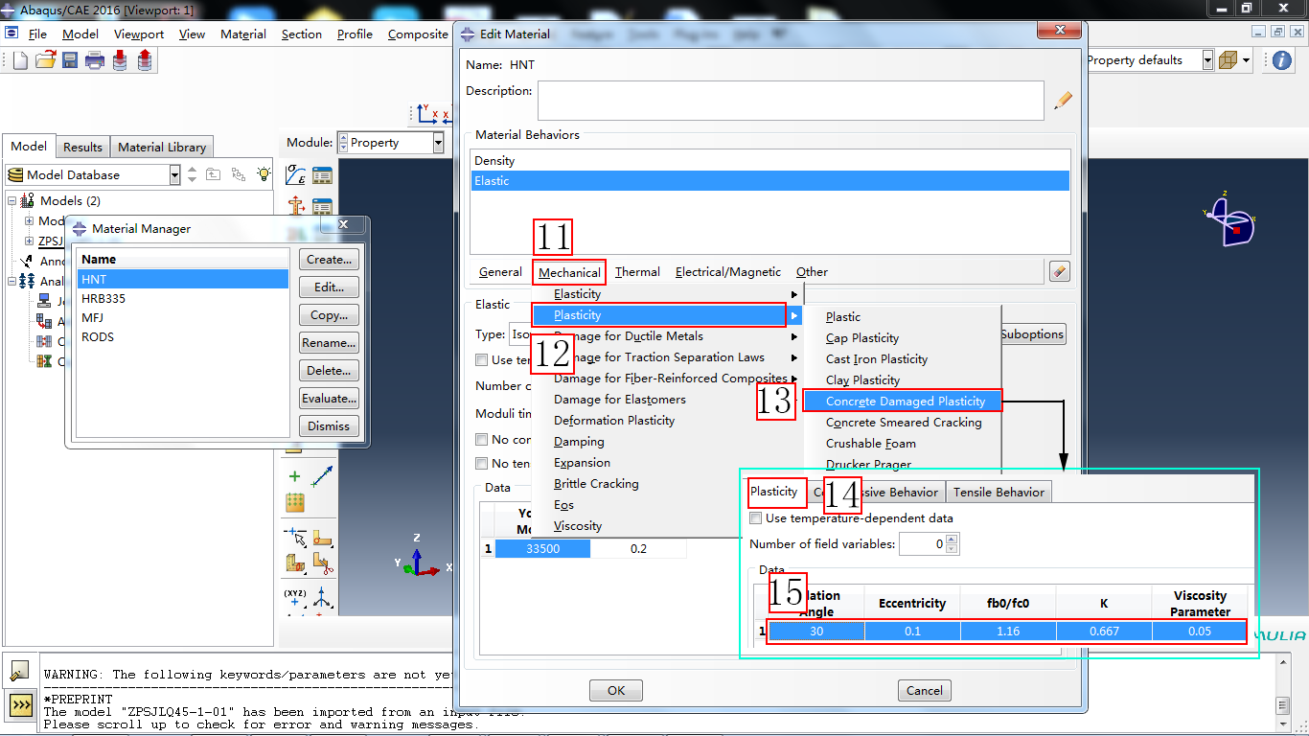Click the down-arrow database icon in File toolbar
Screen dimensions: 1309x736
pyautogui.click(x=120, y=60)
